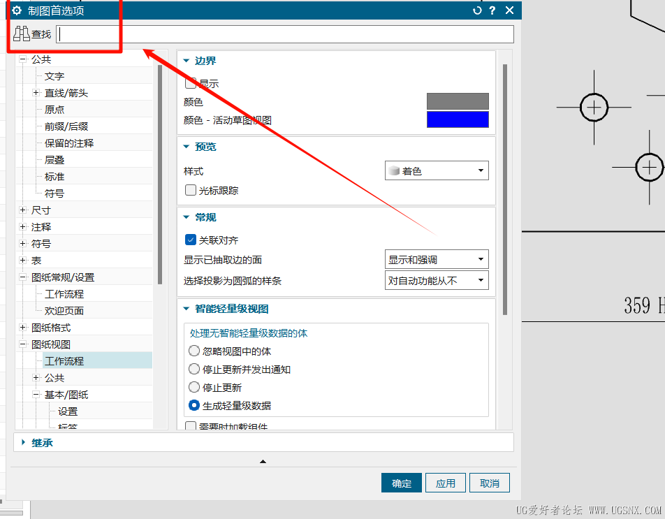Screen dimensions: 665x519
Task: Collapse the 边界 section
Action: (187, 61)
